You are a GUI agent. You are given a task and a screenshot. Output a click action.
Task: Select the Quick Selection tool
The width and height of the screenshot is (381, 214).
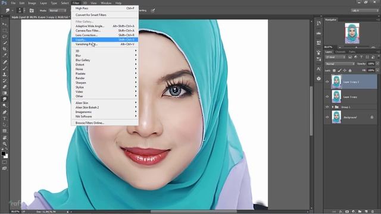pos(4,43)
